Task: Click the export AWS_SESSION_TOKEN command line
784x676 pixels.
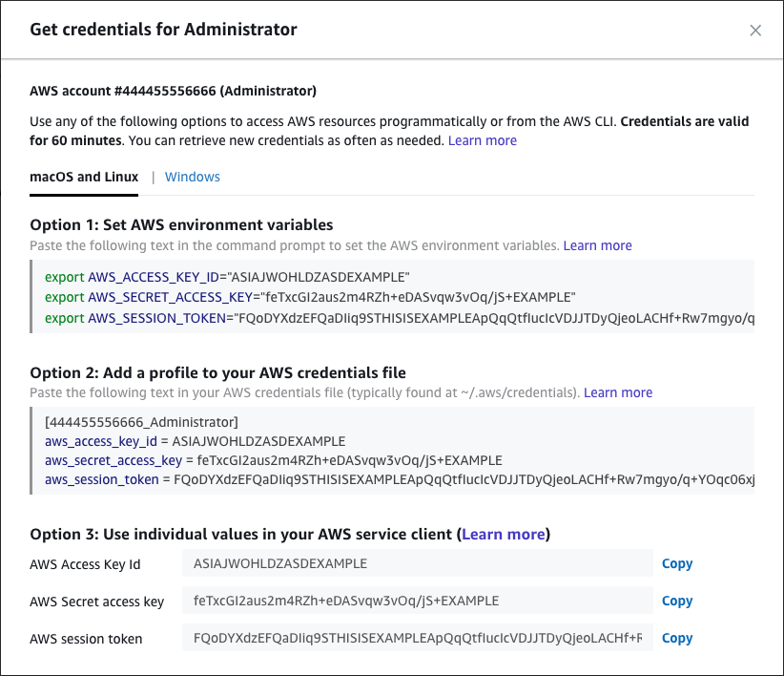Action: coord(399,317)
